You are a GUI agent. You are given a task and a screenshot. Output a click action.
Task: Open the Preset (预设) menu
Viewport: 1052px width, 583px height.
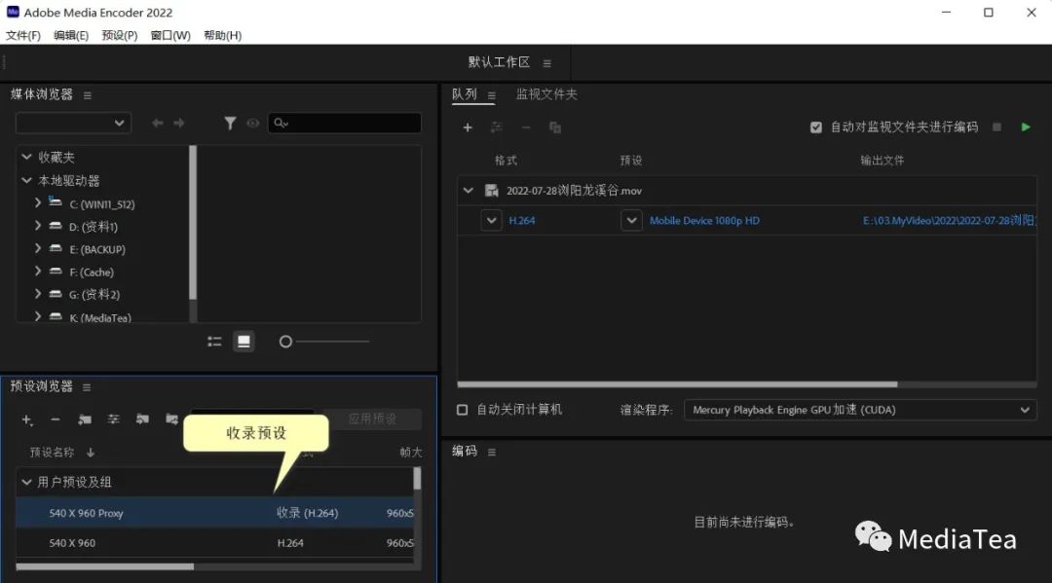click(x=120, y=35)
